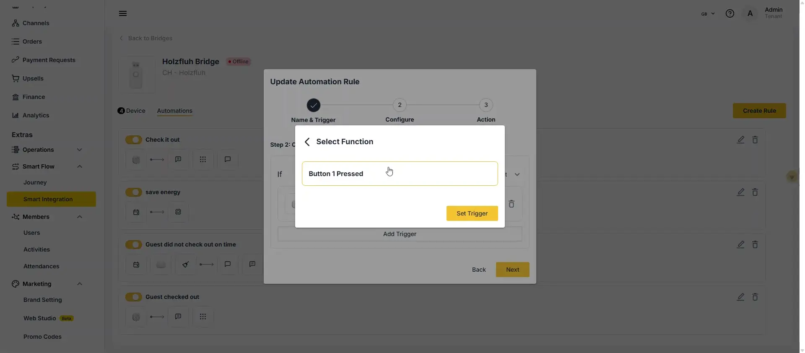The image size is (805, 353).
Task: Open the dropdown chevron beside If condition
Action: [x=517, y=174]
